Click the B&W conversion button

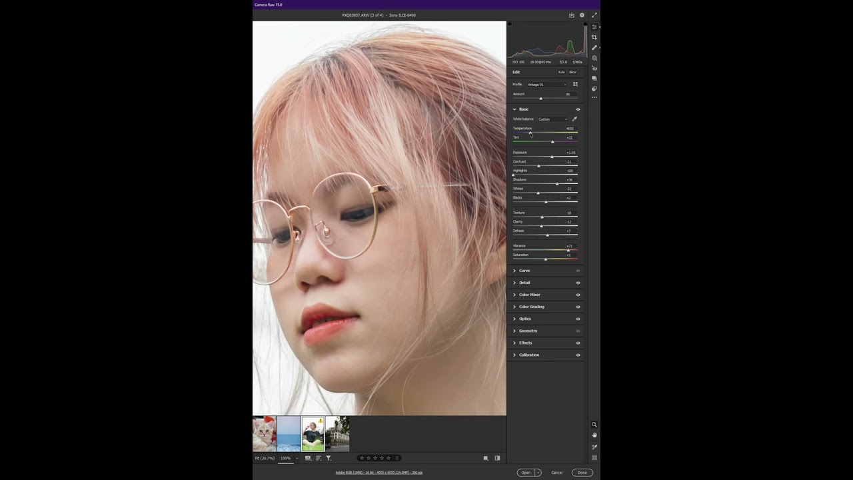(572, 72)
